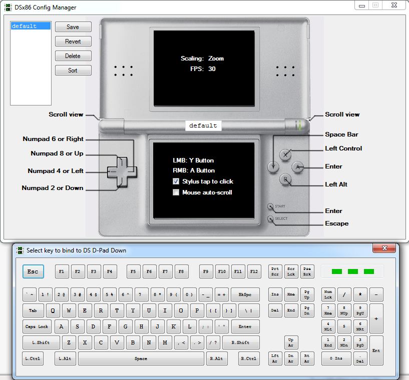Pick the Scr Lck key
This screenshot has height=380, width=409.
(291, 271)
